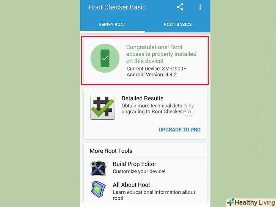
Task: Open the All About Root entry
Action: click(x=145, y=191)
